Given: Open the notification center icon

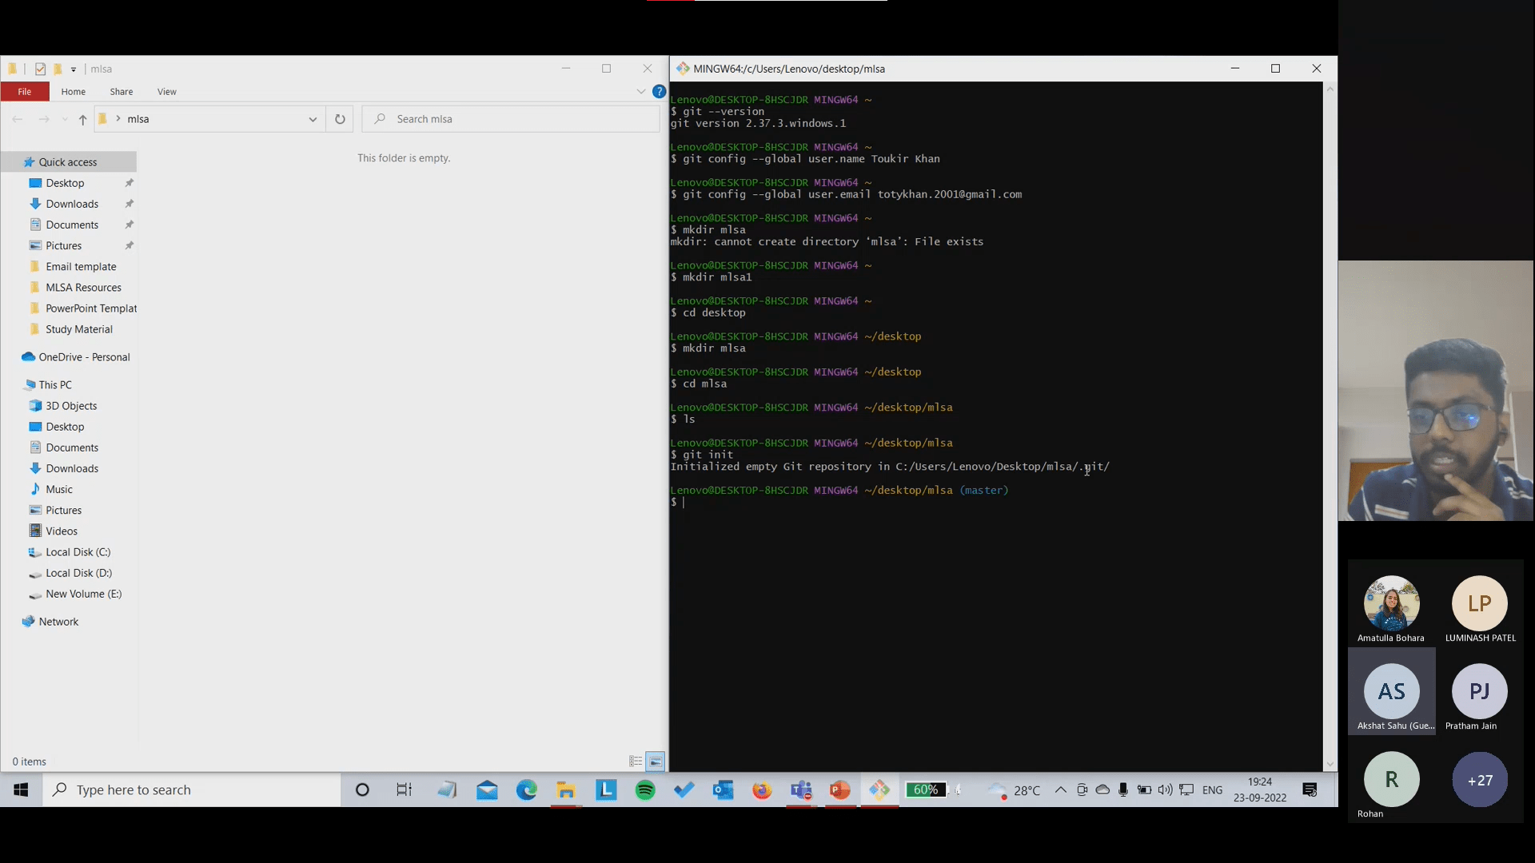Looking at the screenshot, I should pos(1310,789).
